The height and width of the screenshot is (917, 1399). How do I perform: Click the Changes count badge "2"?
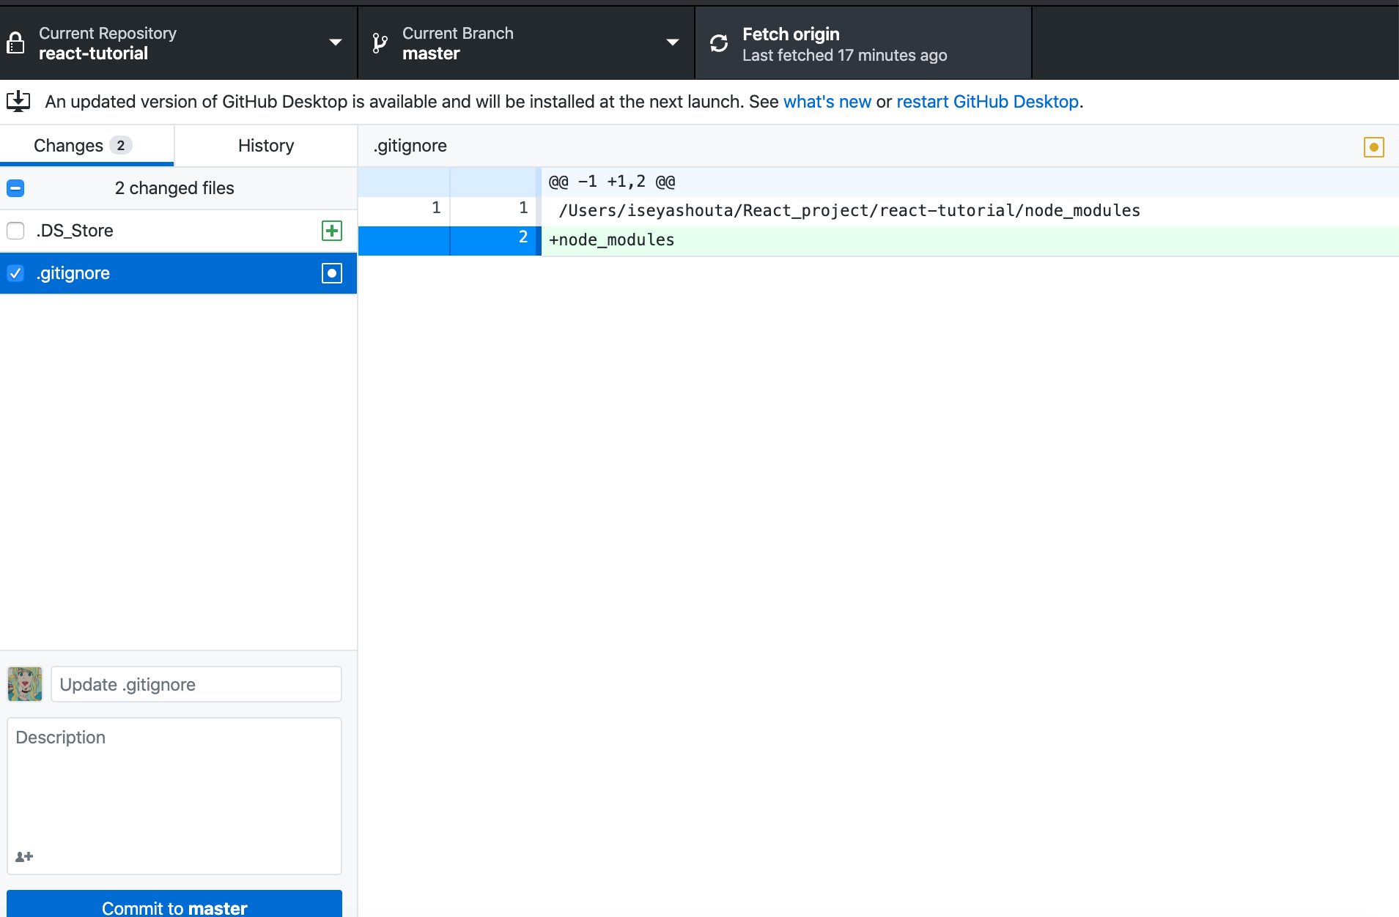click(x=121, y=145)
